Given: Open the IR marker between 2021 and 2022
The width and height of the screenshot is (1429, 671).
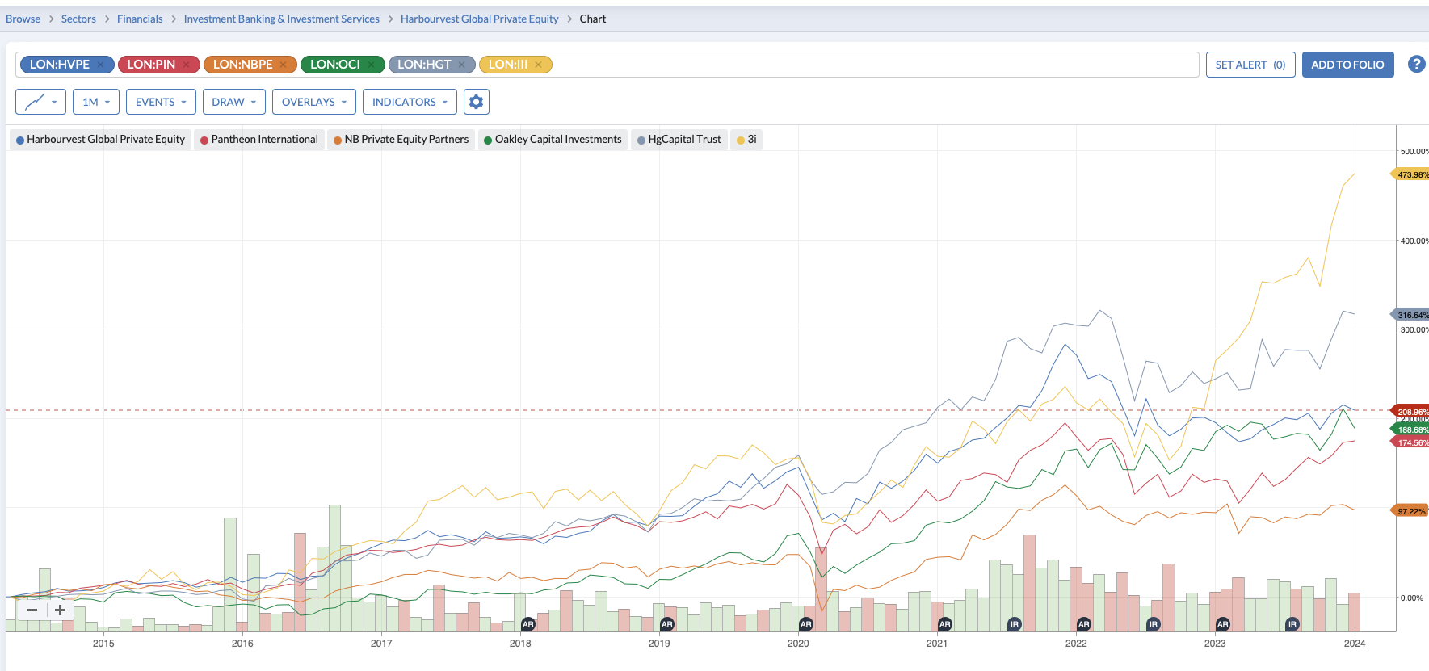Looking at the screenshot, I should click(x=1015, y=624).
